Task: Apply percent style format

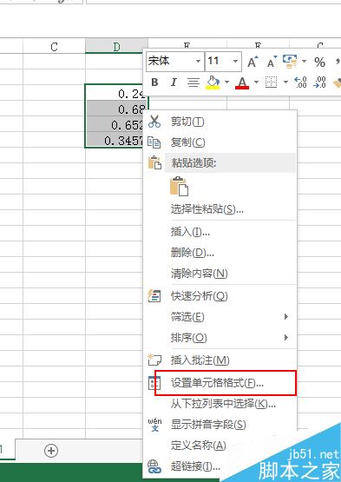Action: pos(320,62)
